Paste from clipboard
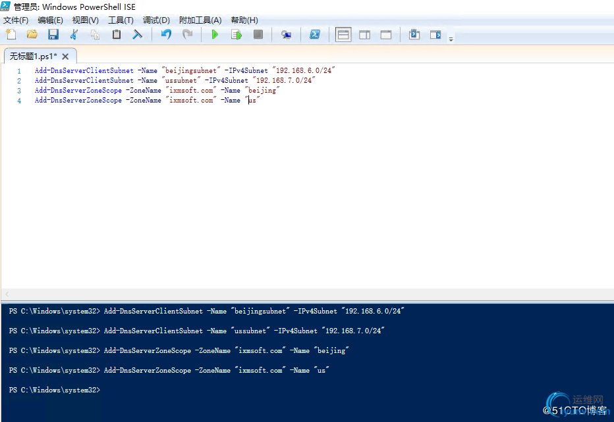This screenshot has width=614, height=422. (117, 34)
